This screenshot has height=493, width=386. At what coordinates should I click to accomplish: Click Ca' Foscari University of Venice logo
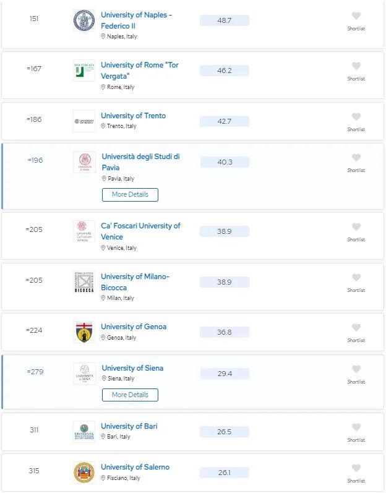[x=84, y=231]
